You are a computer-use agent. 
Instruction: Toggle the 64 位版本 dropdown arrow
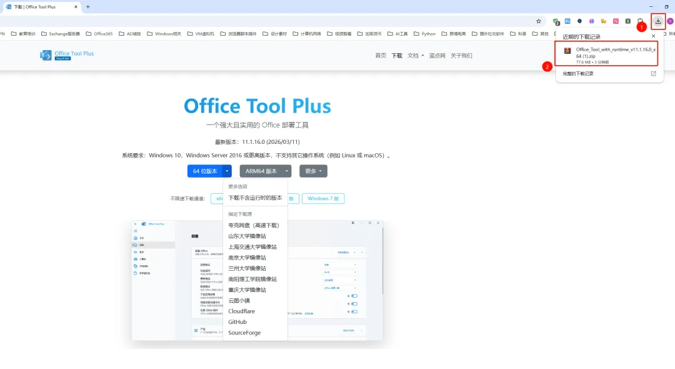227,171
